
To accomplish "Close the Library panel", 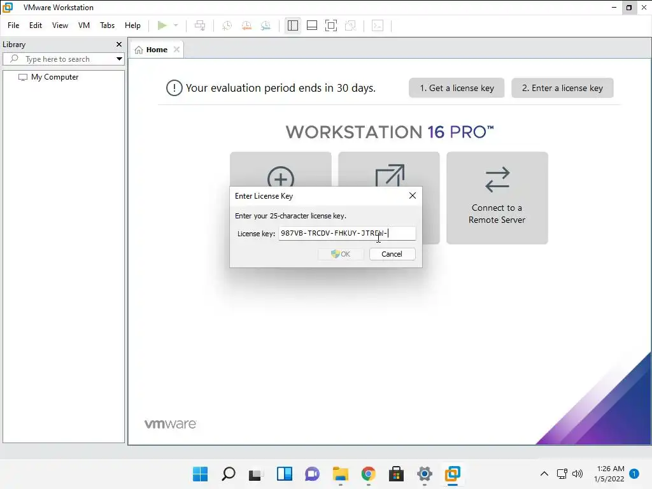I will pos(119,44).
